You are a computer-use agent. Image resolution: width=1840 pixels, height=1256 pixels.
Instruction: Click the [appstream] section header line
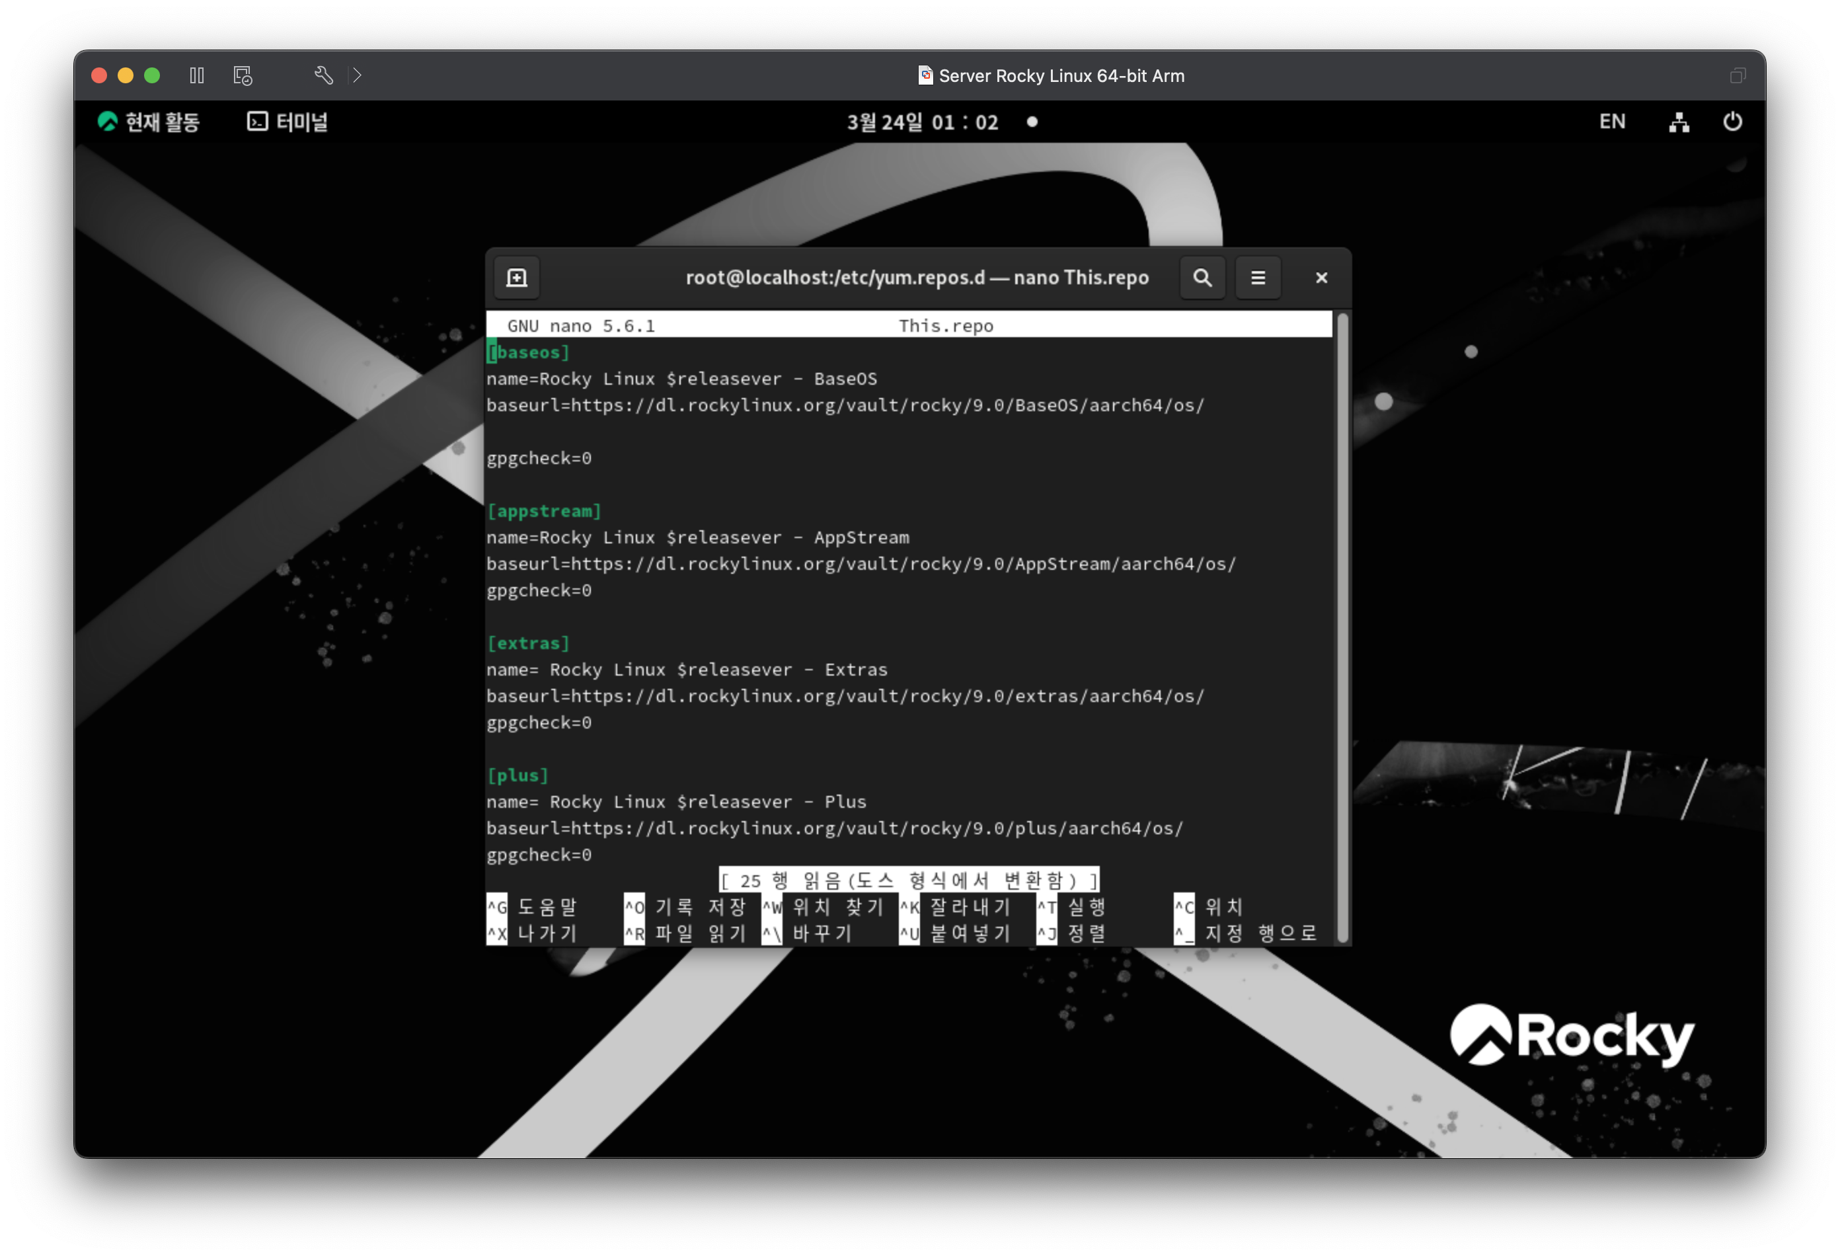545,512
